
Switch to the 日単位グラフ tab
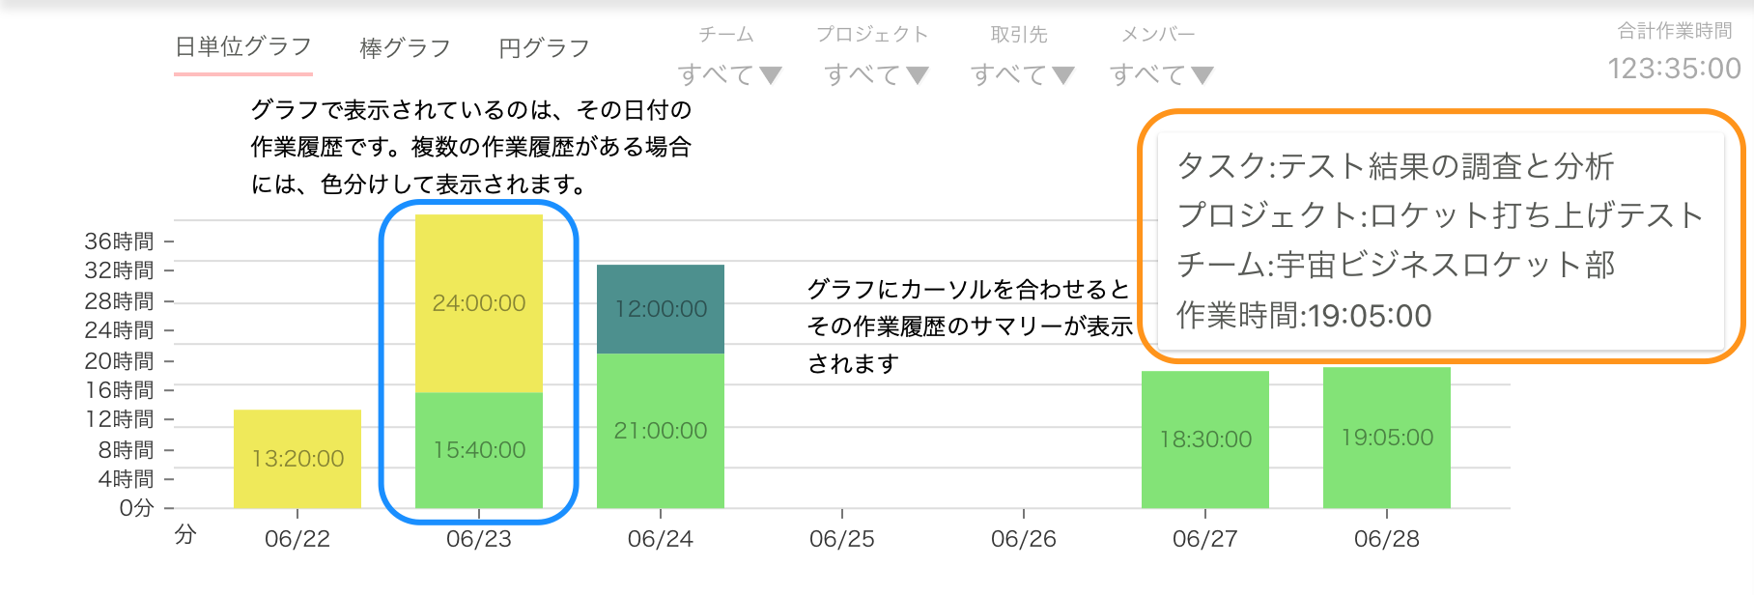point(243,47)
